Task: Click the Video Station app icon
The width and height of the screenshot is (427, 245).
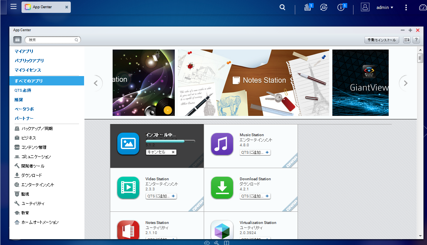Action: pos(128,188)
